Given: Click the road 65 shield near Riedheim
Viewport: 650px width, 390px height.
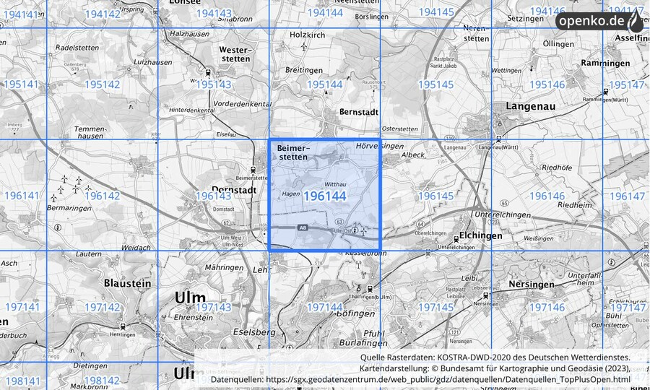Looking at the screenshot, I should click(x=504, y=203).
